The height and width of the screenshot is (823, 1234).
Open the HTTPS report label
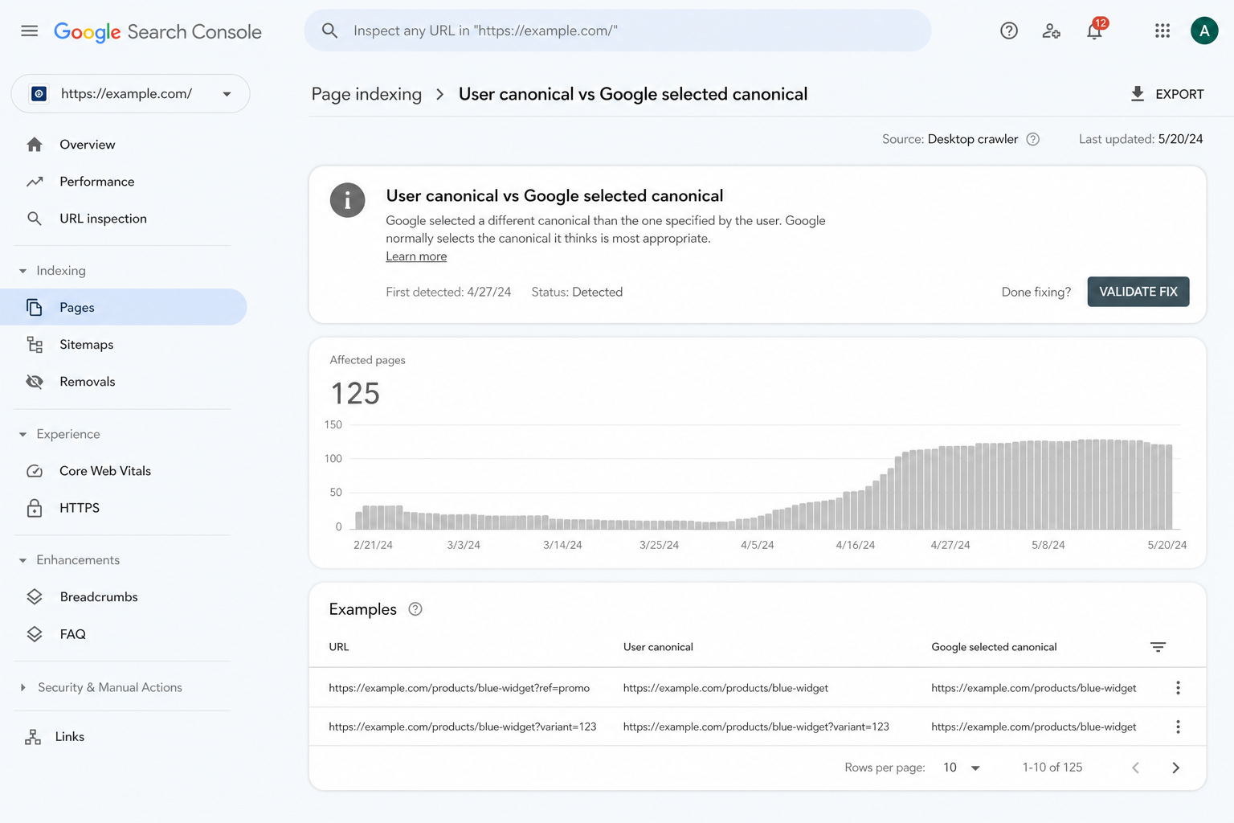pyautogui.click(x=80, y=508)
